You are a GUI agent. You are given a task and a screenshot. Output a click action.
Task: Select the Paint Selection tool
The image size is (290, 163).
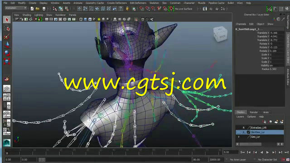7,37
